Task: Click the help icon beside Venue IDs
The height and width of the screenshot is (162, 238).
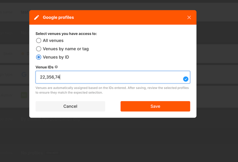Action: point(56,67)
